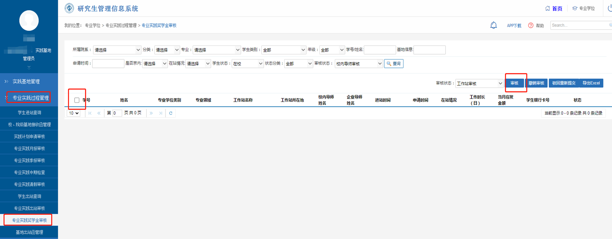Click the system logo next to 研究生管理信息系统
Screen dimensions: 612x239
pos(69,8)
